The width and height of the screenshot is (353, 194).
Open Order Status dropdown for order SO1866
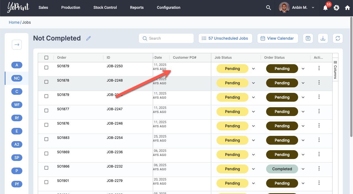click(303, 169)
